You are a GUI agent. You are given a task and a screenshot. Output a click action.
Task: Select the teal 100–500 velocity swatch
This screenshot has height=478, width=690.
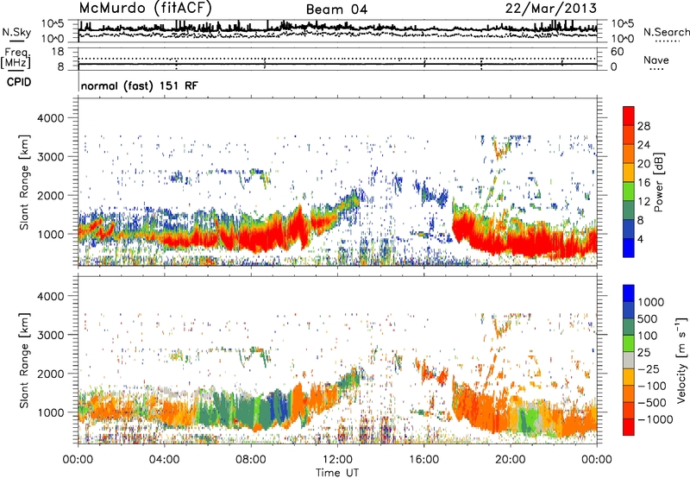pos(629,327)
